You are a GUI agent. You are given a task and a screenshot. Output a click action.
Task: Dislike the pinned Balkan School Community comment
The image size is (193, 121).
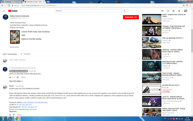(18, 77)
